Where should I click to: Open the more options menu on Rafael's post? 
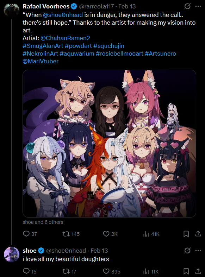click(198, 6)
